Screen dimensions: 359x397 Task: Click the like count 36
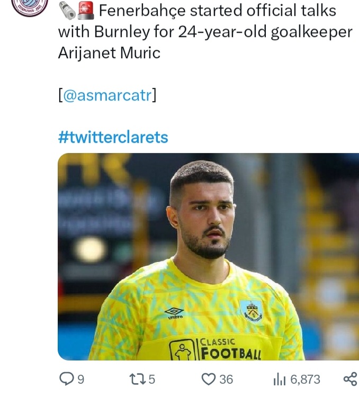click(226, 379)
